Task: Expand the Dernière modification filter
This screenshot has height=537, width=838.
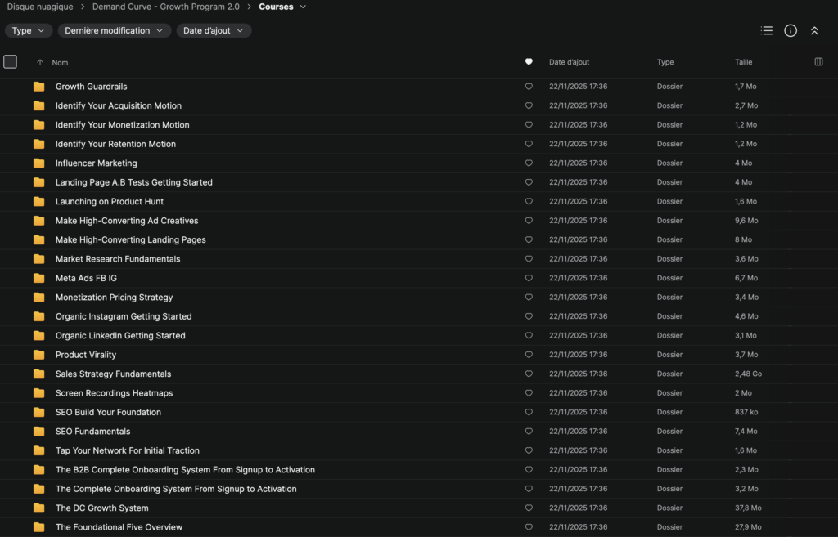Action: click(114, 31)
